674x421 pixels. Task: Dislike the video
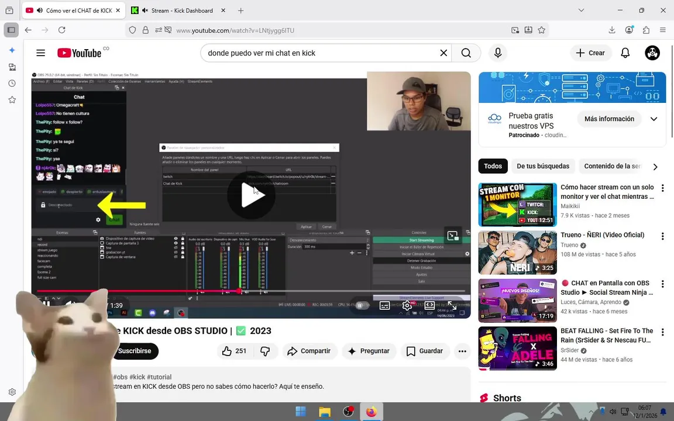[x=266, y=351]
